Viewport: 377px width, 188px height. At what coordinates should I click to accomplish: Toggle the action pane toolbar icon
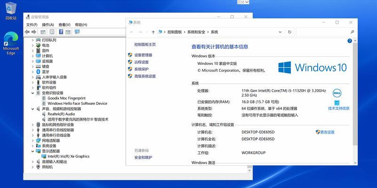click(x=68, y=31)
